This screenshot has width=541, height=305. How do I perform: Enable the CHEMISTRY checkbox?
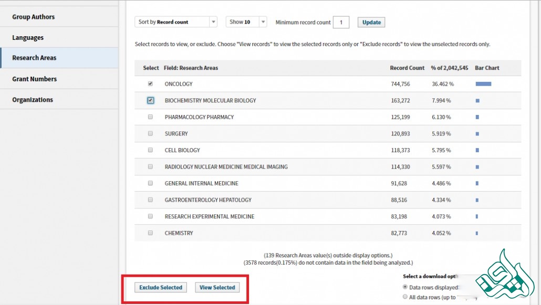point(151,233)
